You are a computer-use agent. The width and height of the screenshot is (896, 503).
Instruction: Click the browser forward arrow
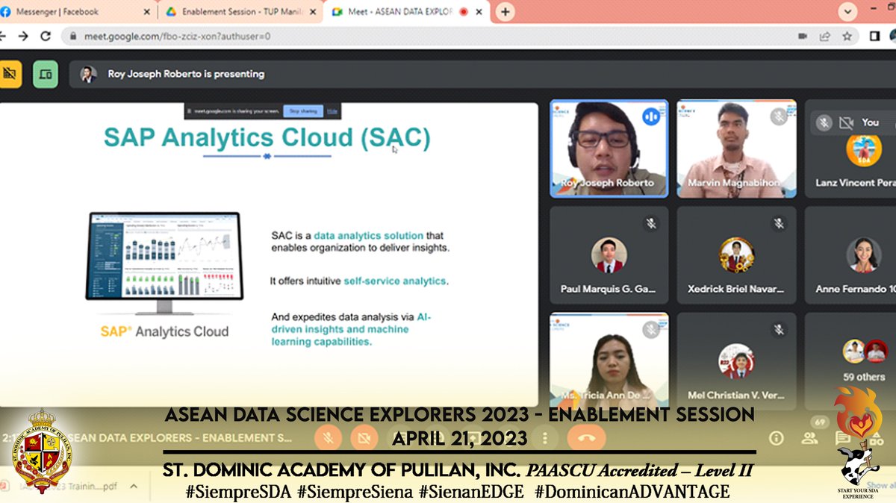click(23, 36)
